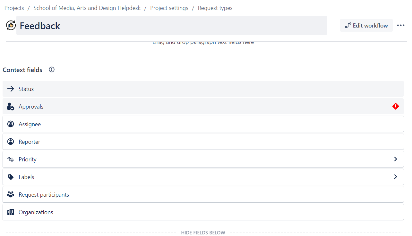Open Project settings breadcrumb
Image resolution: width=412 pixels, height=236 pixels.
169,8
